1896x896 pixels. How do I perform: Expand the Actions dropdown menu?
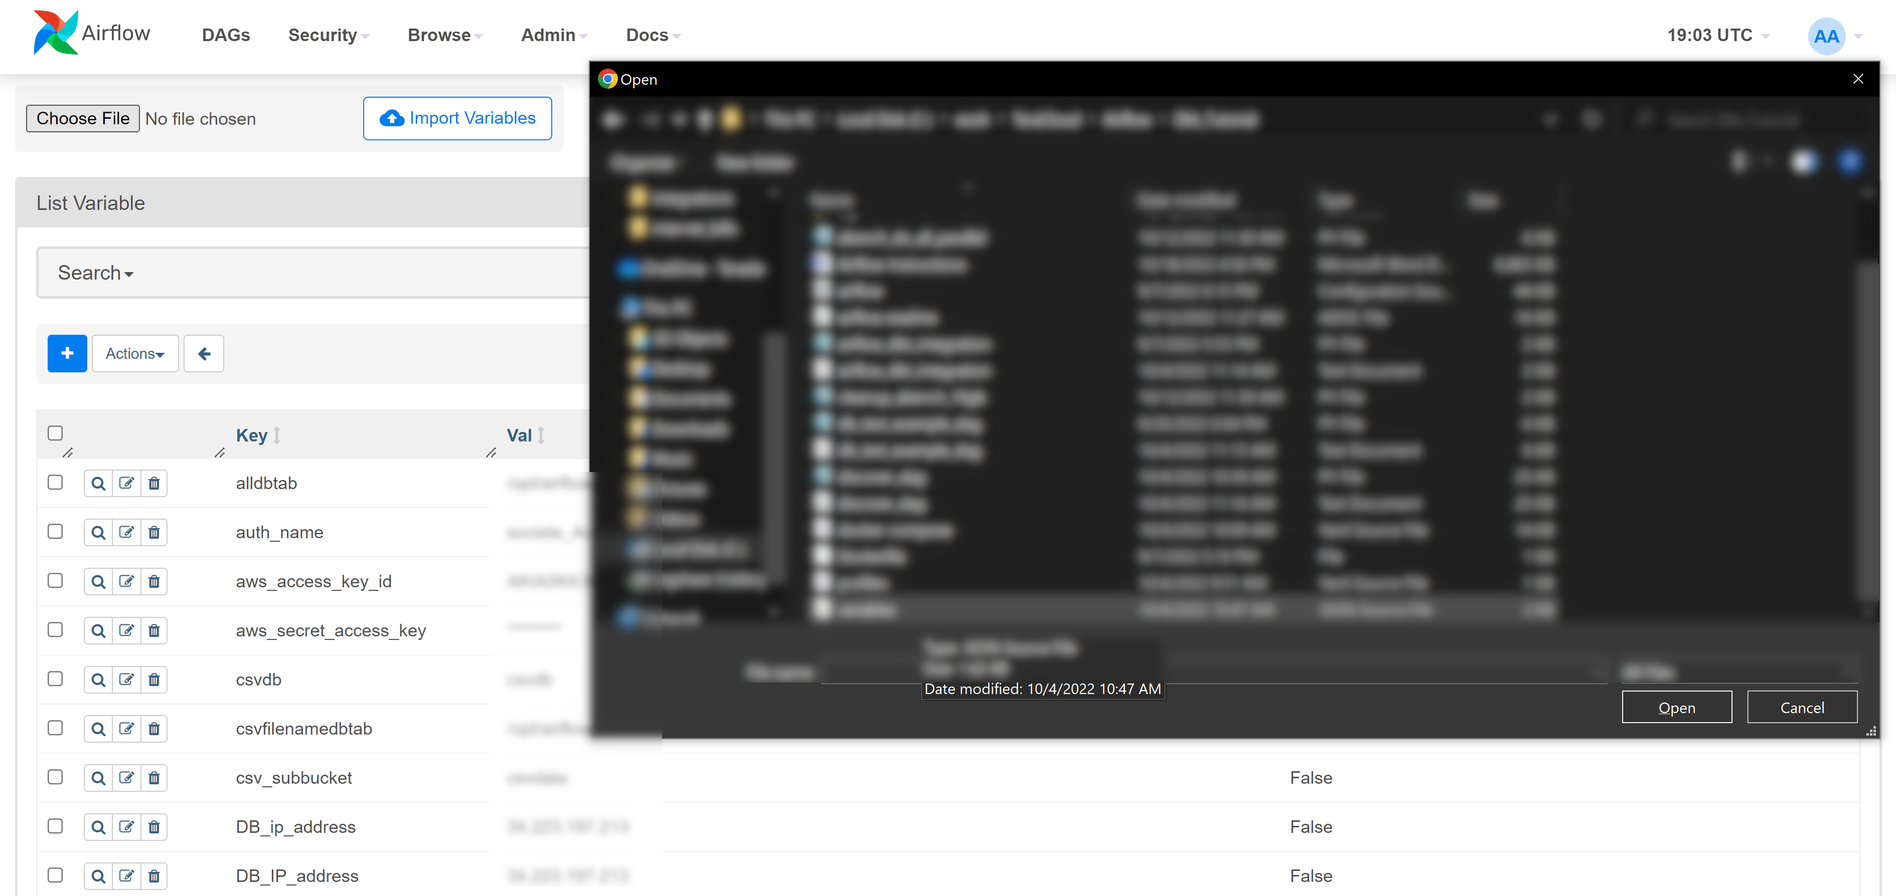point(133,353)
